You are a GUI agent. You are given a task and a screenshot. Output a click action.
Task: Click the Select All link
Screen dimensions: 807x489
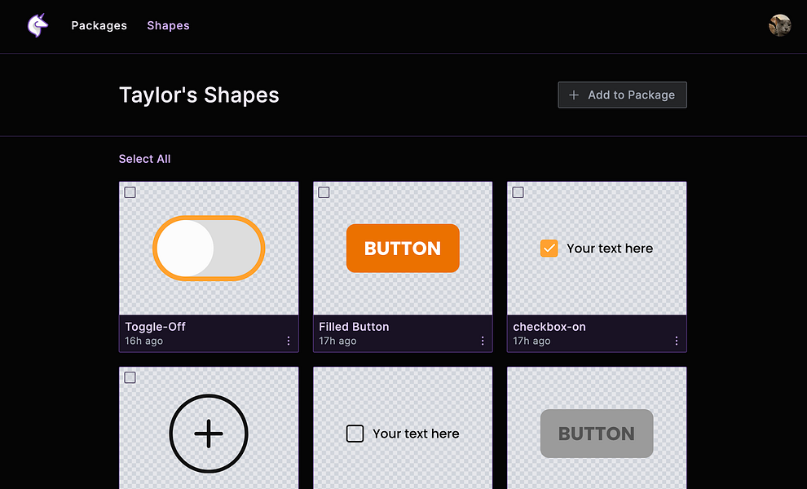point(144,159)
